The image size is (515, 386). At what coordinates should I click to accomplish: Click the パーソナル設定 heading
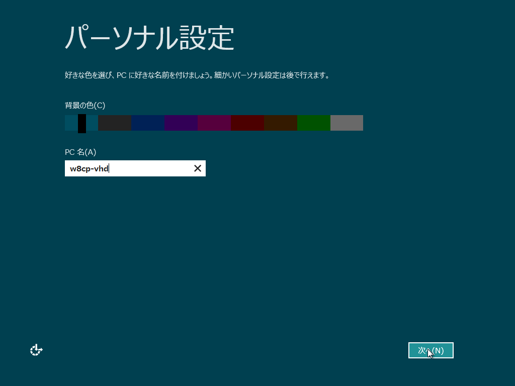tap(149, 38)
